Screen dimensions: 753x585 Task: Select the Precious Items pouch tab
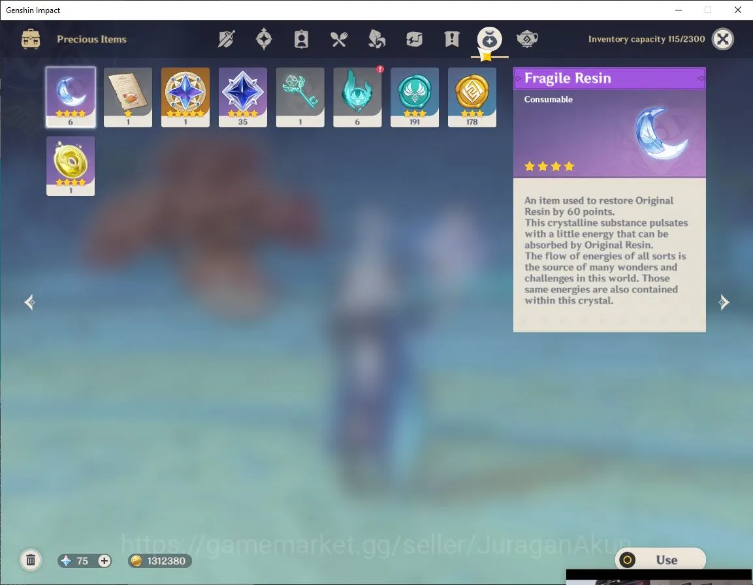click(489, 39)
